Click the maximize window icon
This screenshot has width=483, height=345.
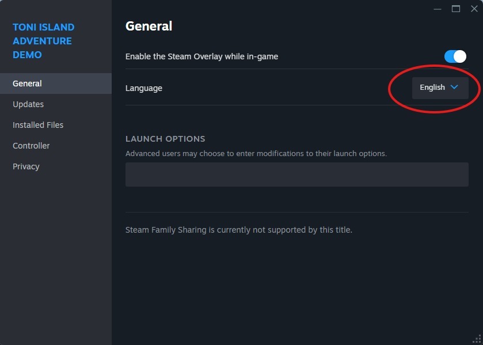tap(455, 9)
